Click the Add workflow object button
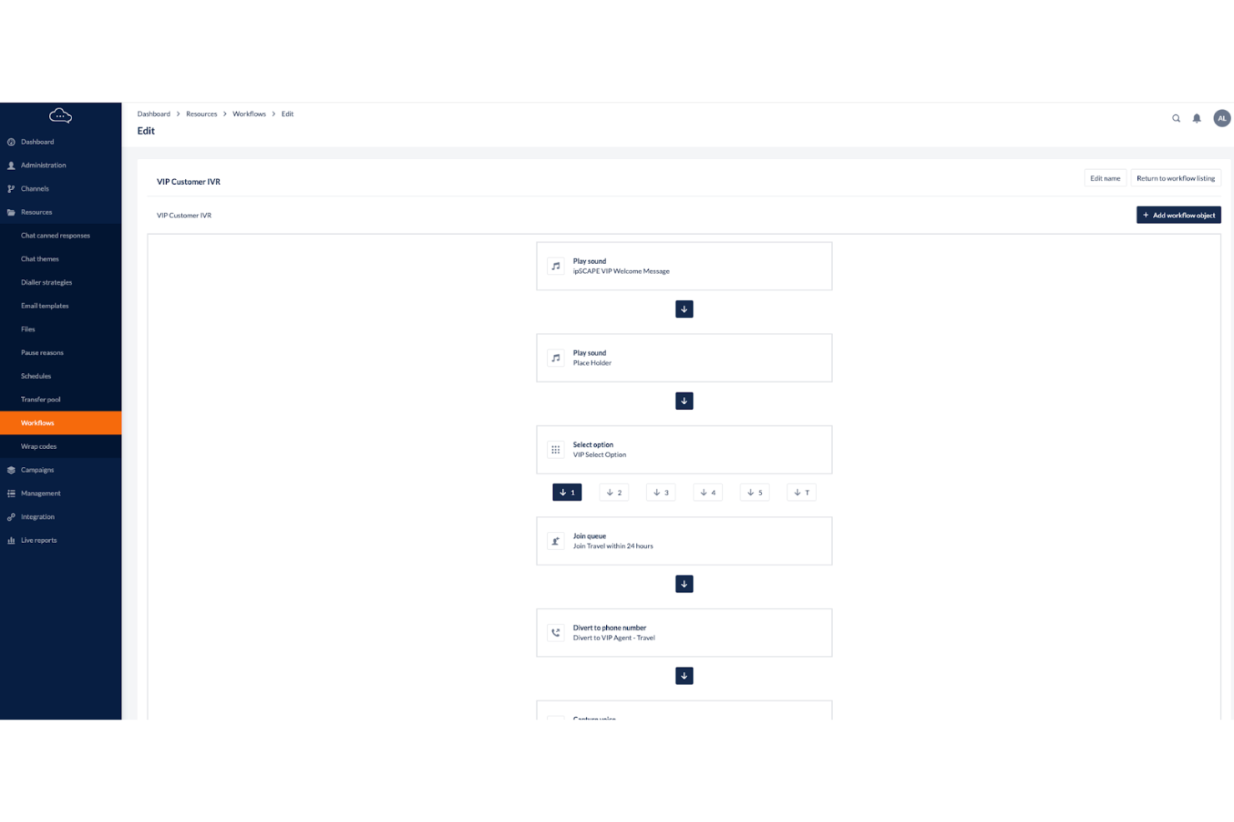This screenshot has width=1234, height=822. (x=1178, y=215)
